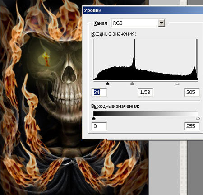Select the black output levels slider
This screenshot has height=195, width=203.
[94, 118]
